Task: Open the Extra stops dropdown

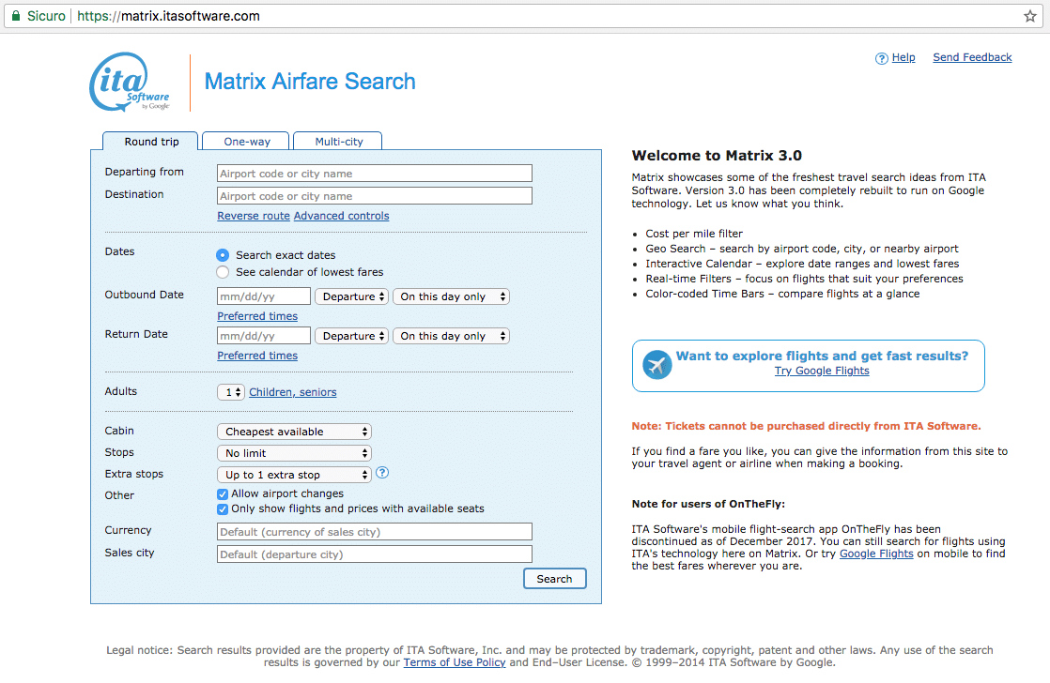Action: point(295,475)
